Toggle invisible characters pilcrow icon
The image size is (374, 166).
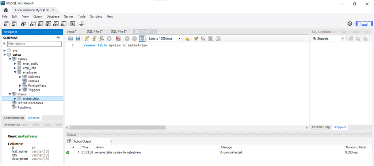click(211, 38)
